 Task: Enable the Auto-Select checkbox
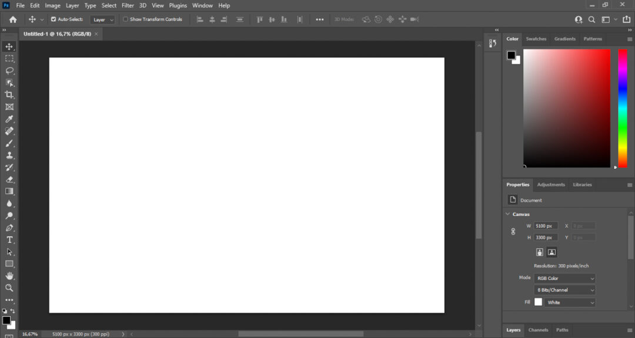point(54,19)
